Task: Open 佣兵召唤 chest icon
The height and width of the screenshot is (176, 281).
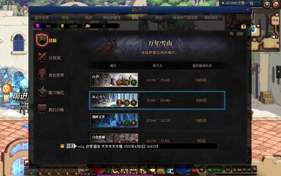Action: coord(42,109)
